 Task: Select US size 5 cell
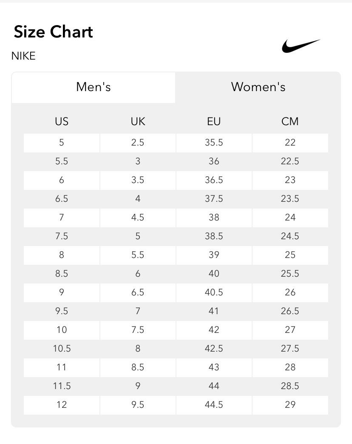(x=62, y=143)
